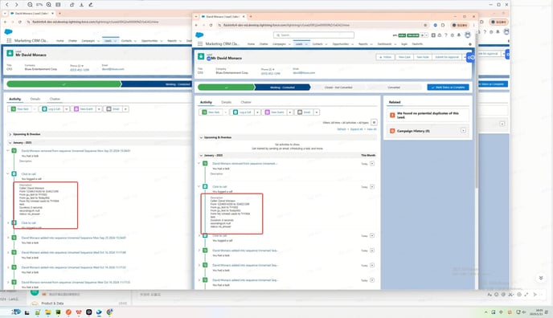
Task: Click the pencil edit icon in viewer toolbar
Action: coord(91,5)
